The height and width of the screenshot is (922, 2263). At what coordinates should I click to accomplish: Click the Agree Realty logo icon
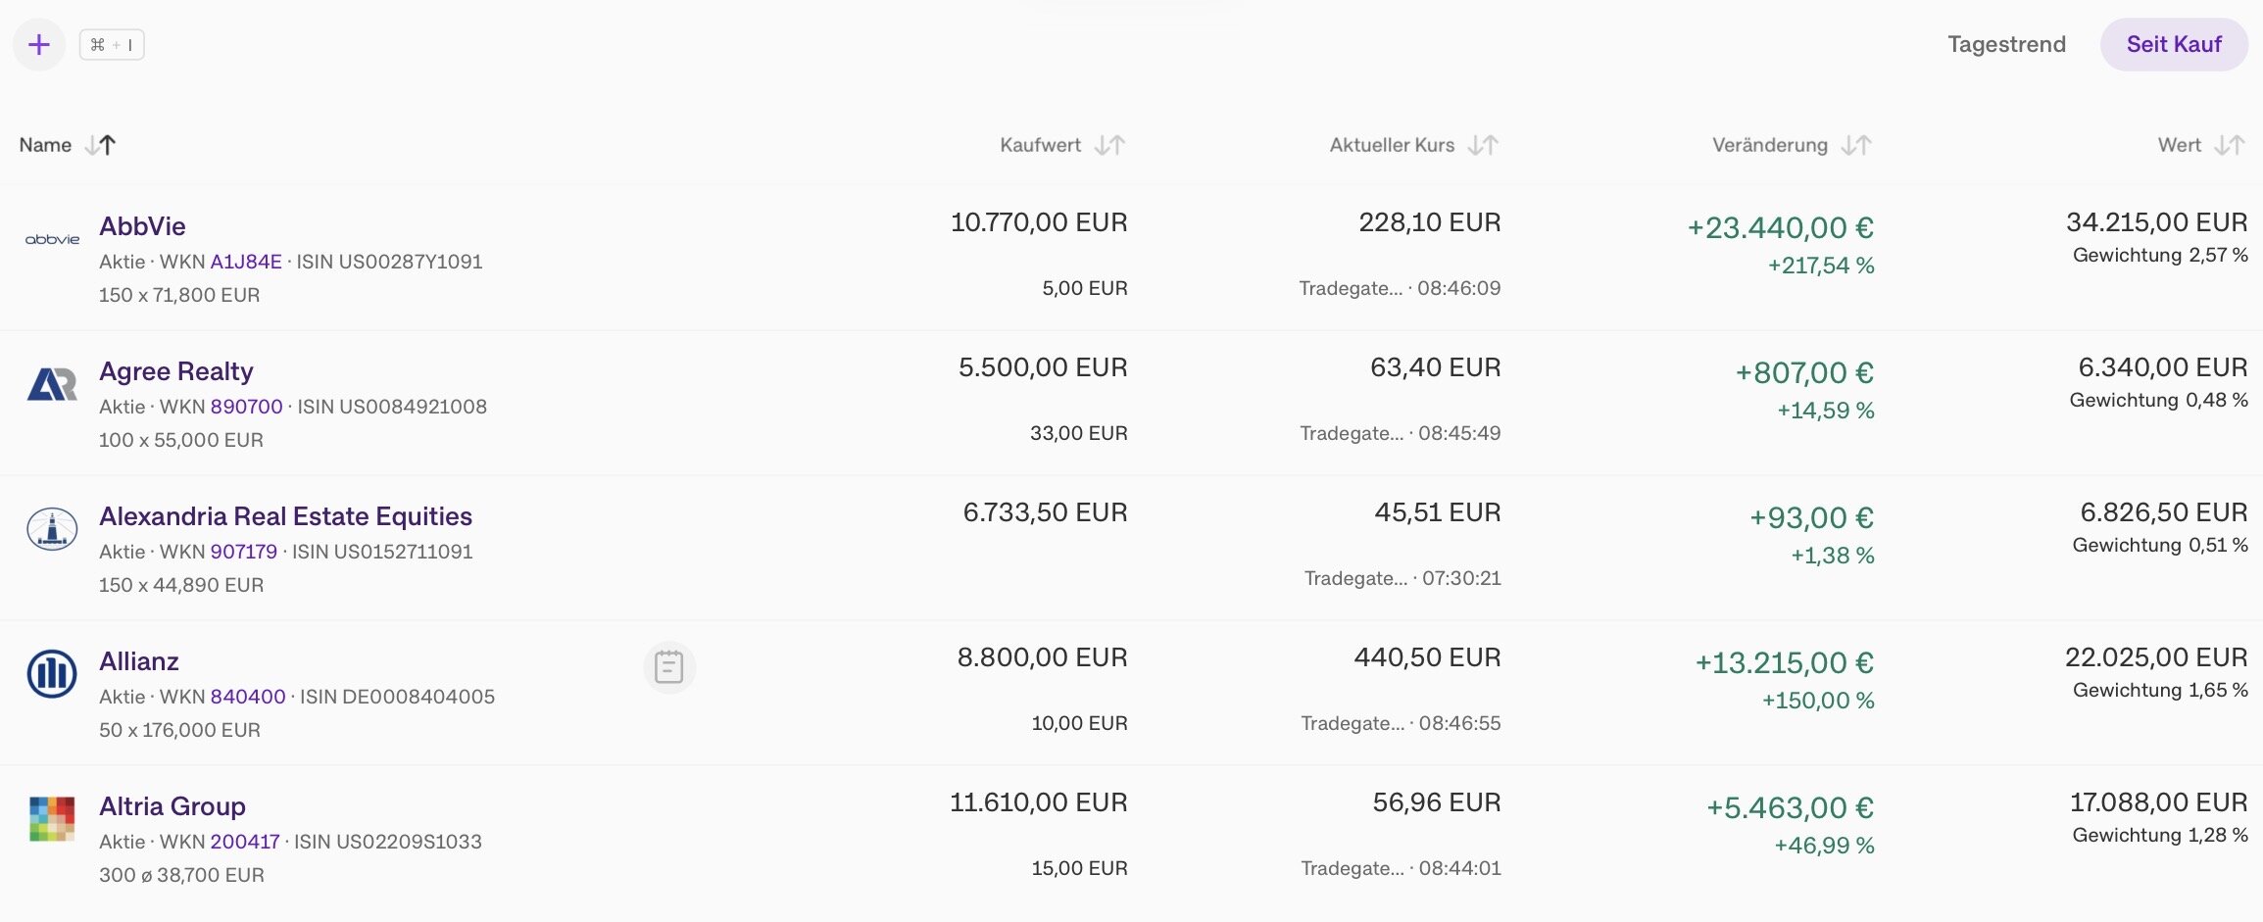(52, 384)
